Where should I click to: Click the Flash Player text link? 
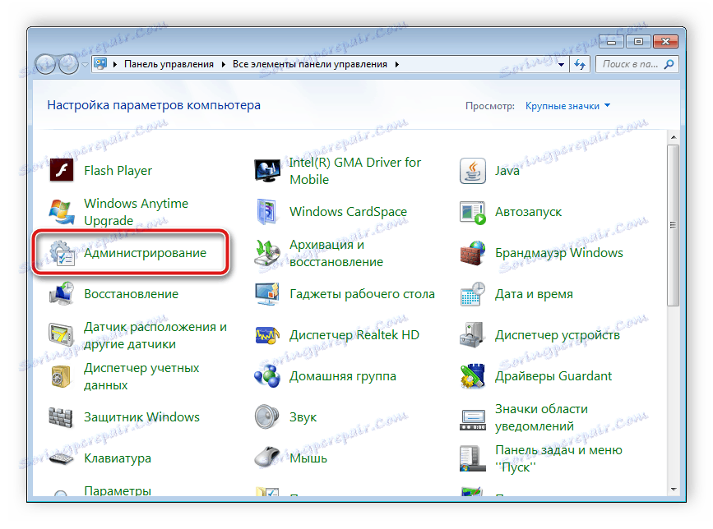[x=118, y=171]
